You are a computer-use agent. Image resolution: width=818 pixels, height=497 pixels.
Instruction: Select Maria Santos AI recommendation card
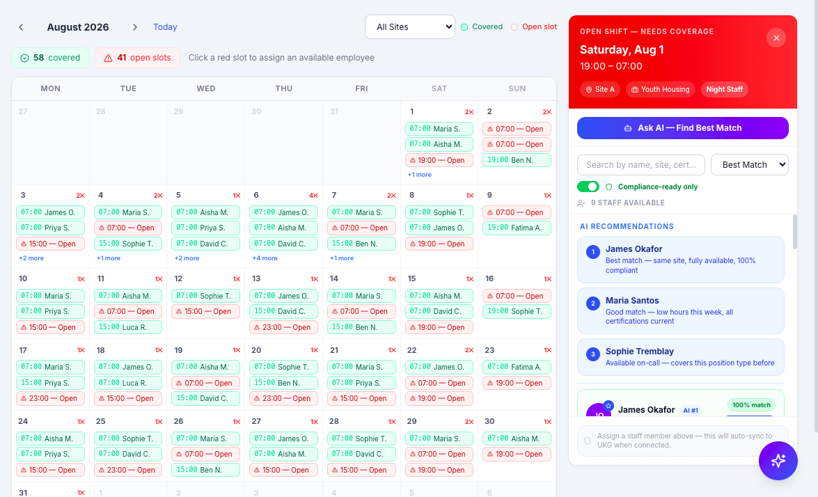point(680,310)
